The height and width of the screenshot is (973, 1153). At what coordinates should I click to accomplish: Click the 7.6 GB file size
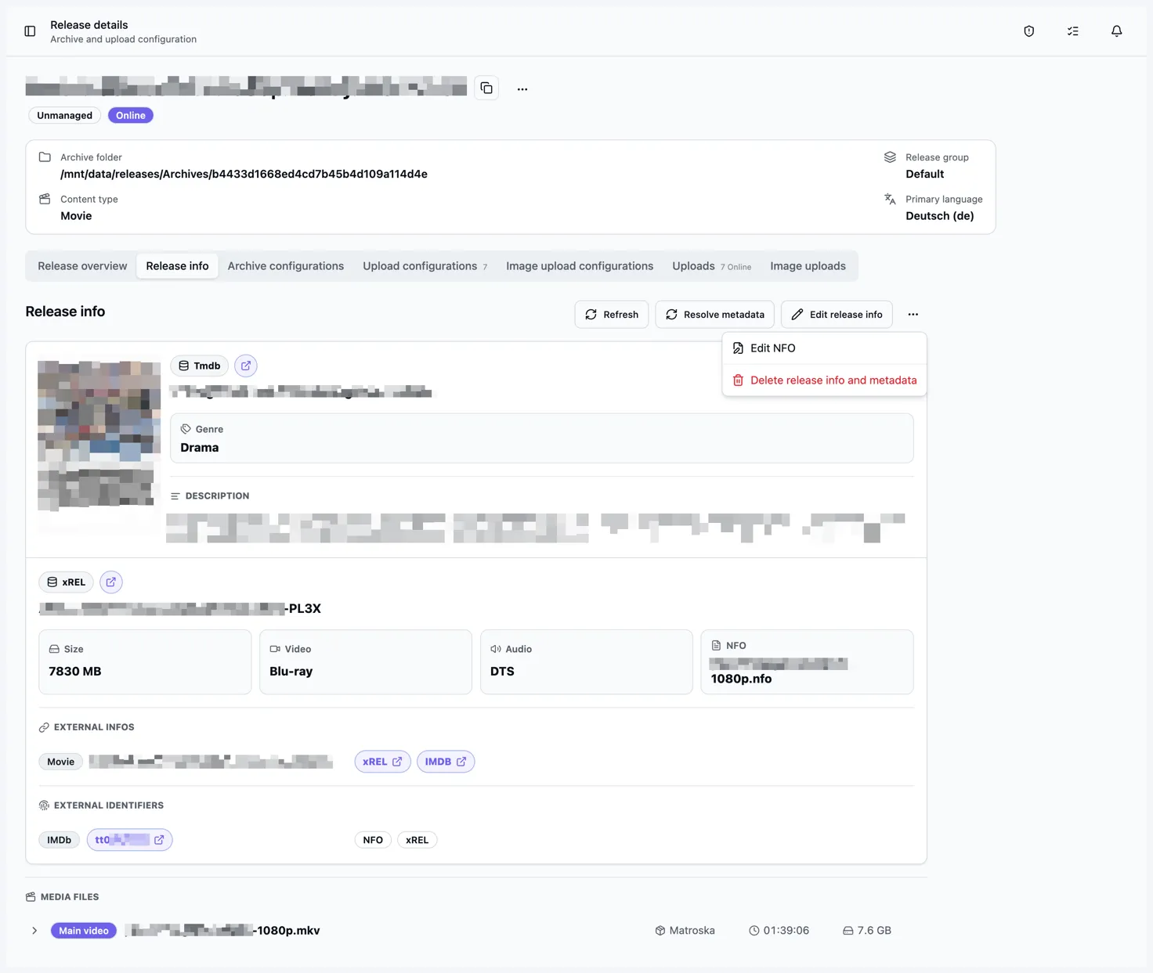pyautogui.click(x=867, y=931)
